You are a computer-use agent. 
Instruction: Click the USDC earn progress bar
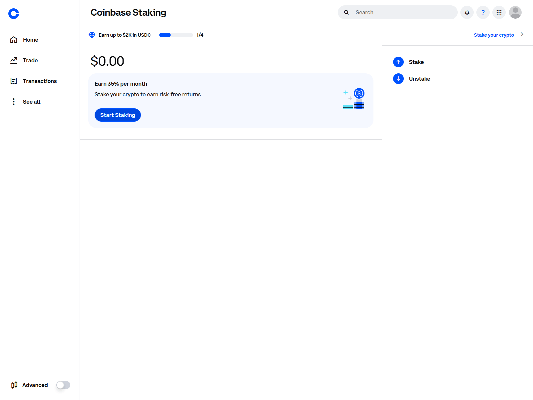[x=176, y=35]
